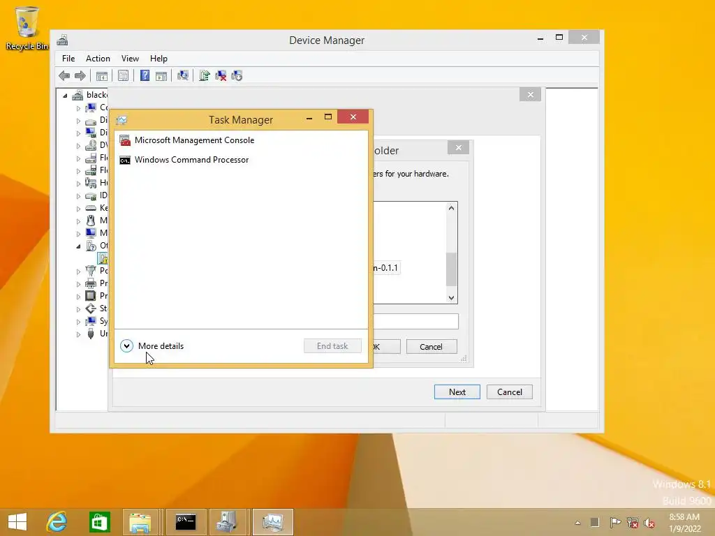The height and width of the screenshot is (536, 715).
Task: Select Microsoft Management Console in Task Manager
Action: point(241,140)
